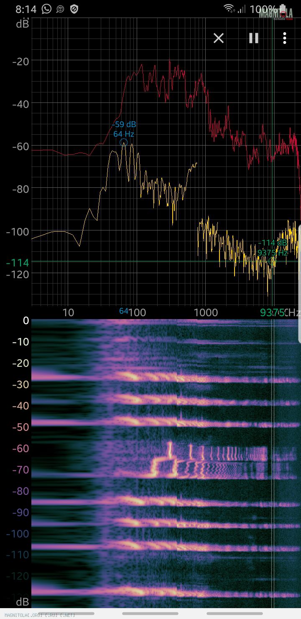Image resolution: width=301 pixels, height=619 pixels.
Task: Tap the green '-114 dB' cursor readout
Action: [273, 243]
